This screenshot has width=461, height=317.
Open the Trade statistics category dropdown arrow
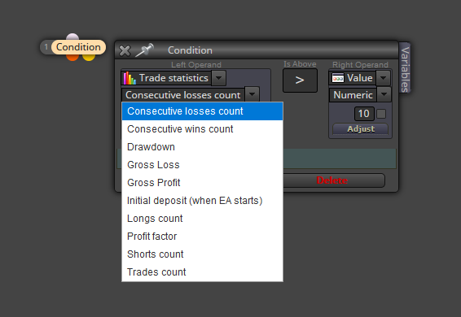[x=218, y=78]
